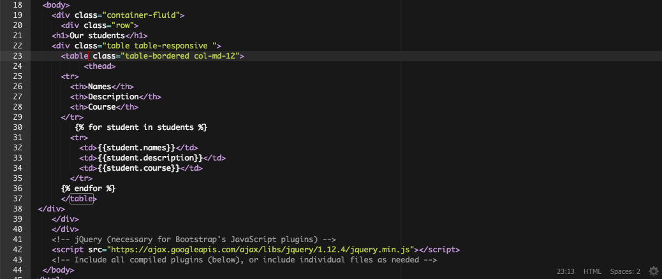Click the "table table-responsive " class string
The width and height of the screenshot is (662, 279).
(159, 46)
